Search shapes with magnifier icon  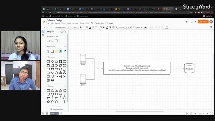coord(65,32)
